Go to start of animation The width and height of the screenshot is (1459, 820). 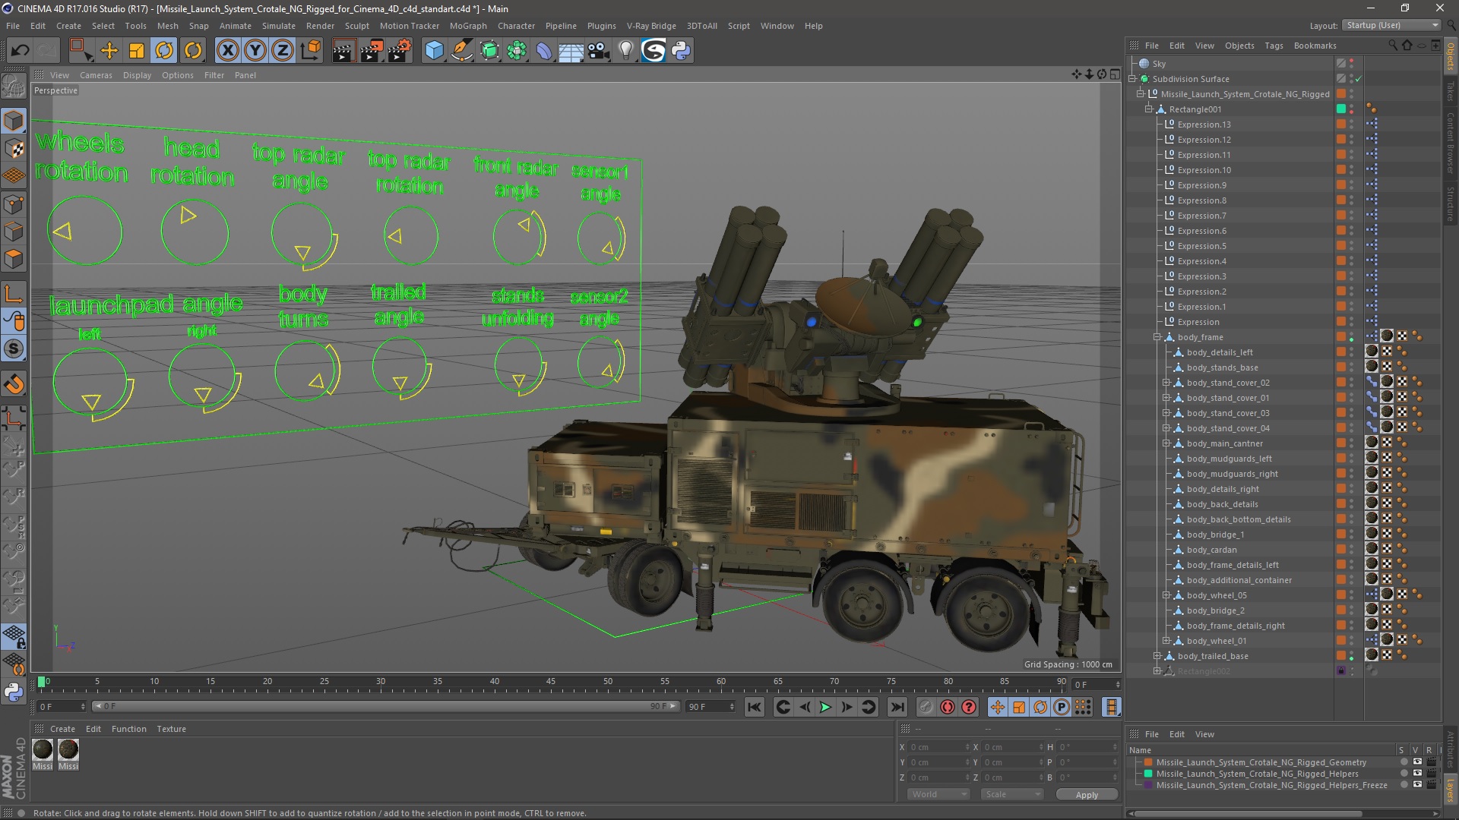pyautogui.click(x=755, y=707)
